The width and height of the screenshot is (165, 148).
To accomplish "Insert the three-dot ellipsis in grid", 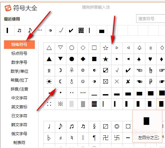I will point(83,93).
